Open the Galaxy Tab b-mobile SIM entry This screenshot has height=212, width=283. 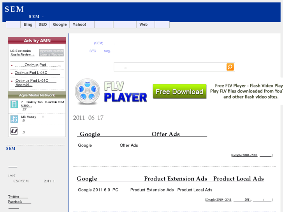click(x=42, y=104)
